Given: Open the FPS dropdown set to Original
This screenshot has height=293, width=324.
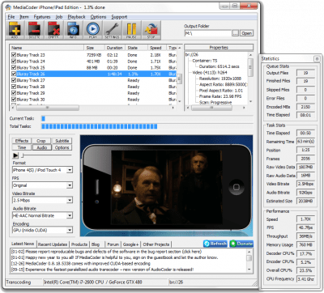Looking at the screenshot, I should coord(70,185).
